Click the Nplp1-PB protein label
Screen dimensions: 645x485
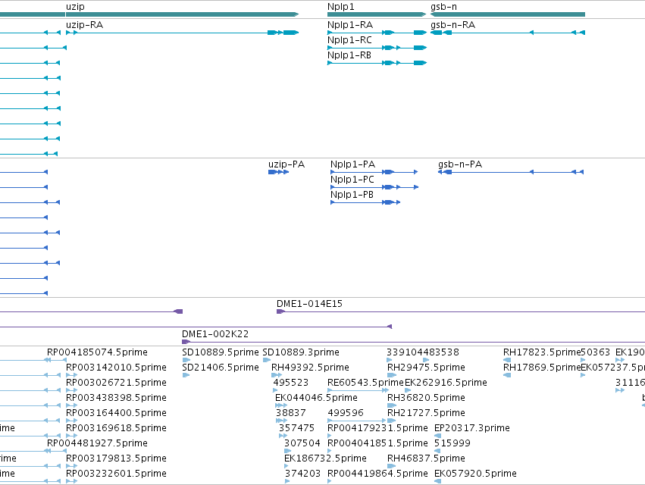352,195
